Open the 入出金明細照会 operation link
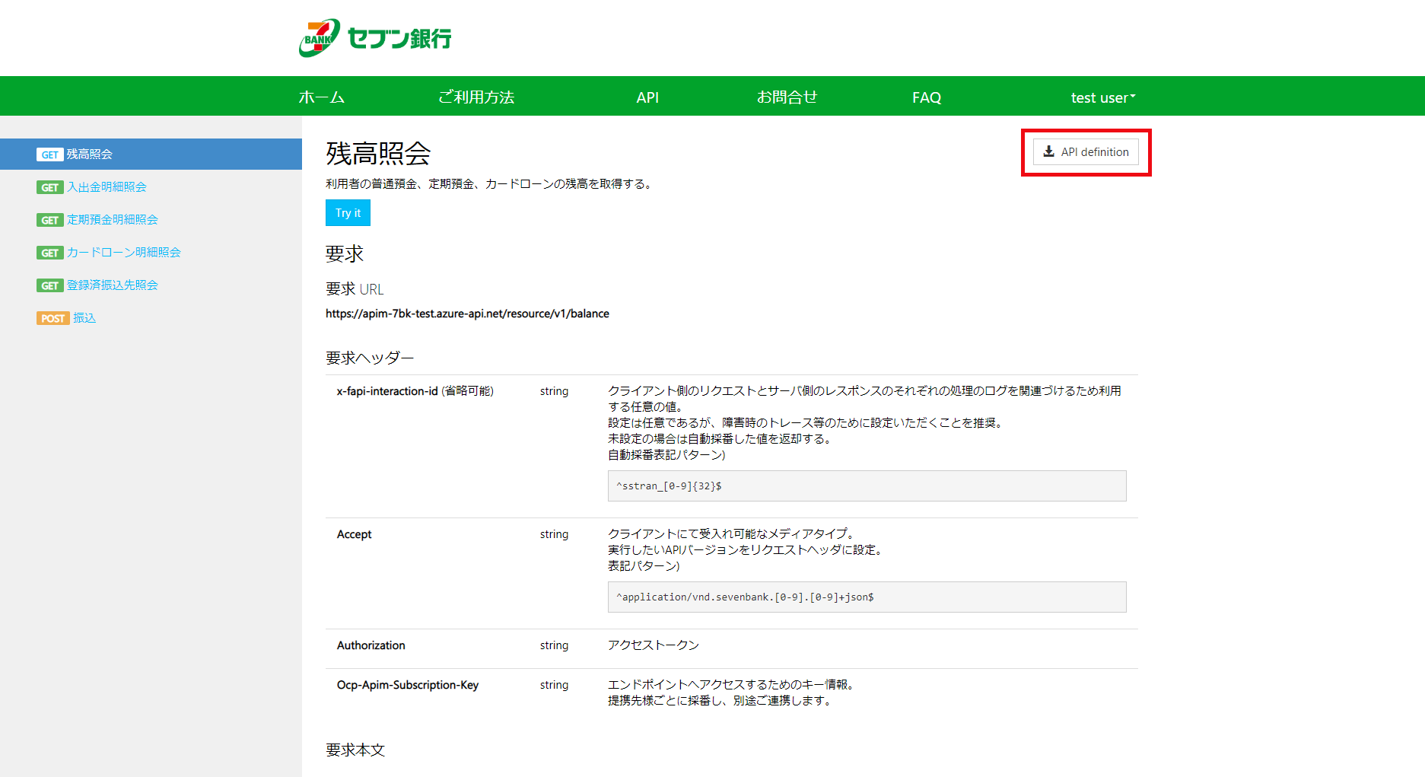 107,187
